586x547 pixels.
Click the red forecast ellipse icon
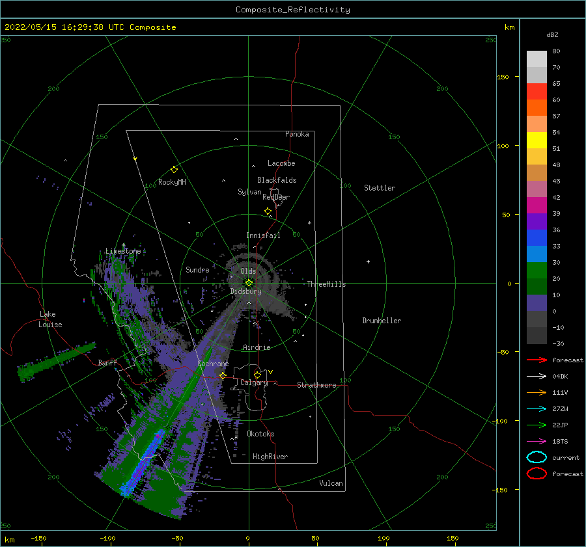537,474
